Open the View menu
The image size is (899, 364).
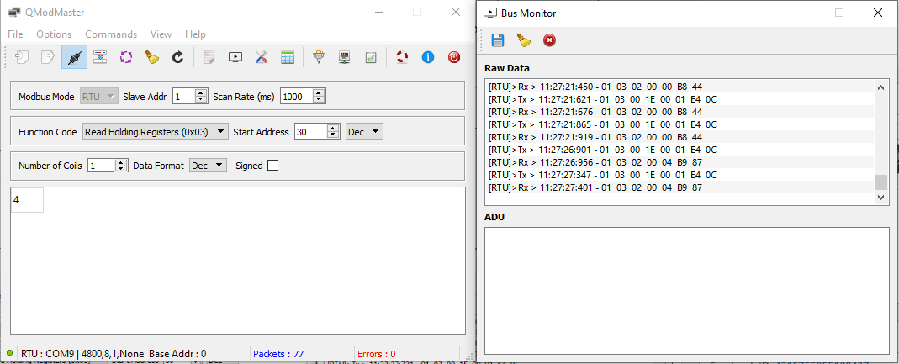point(161,34)
